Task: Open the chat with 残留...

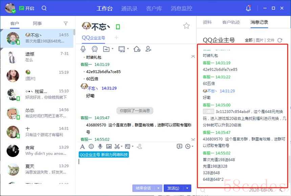Action: (x=37, y=94)
